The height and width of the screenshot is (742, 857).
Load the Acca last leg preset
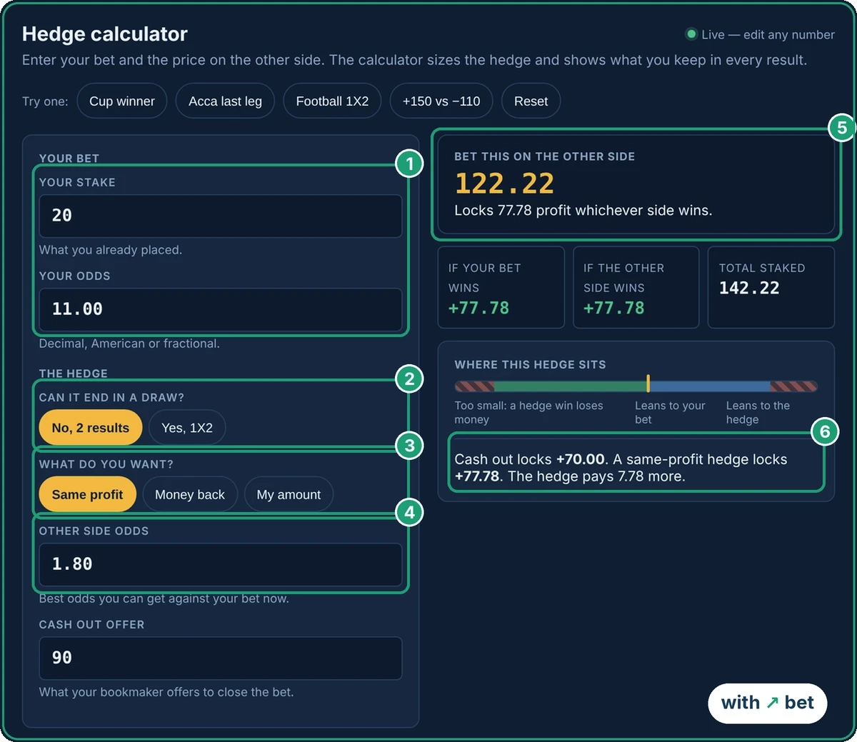coord(225,101)
